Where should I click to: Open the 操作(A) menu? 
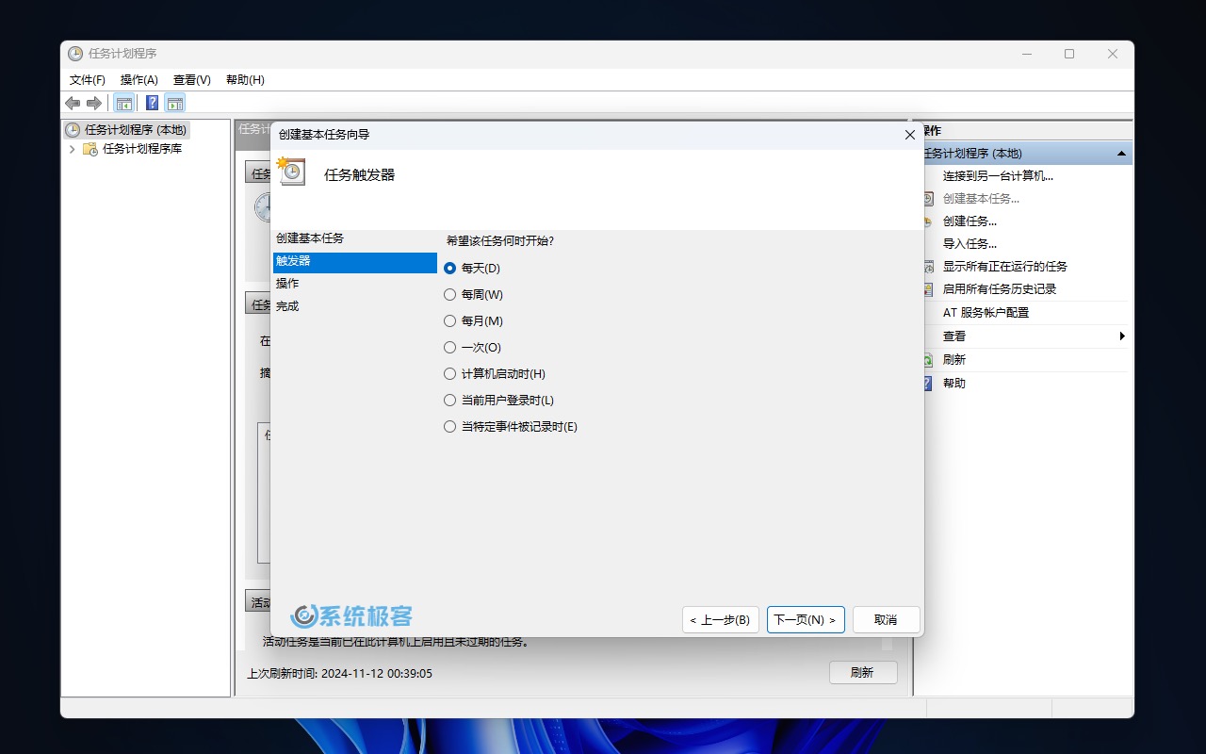(139, 80)
